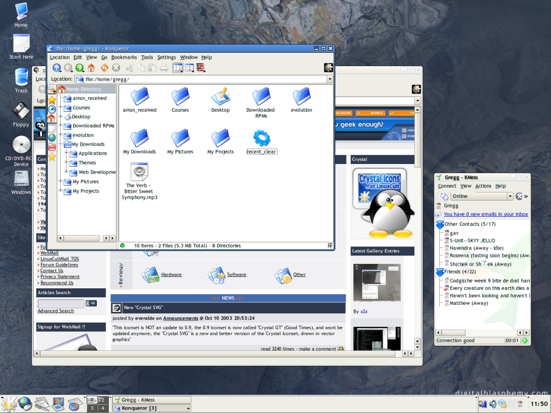Click the Up arrow button in Konqueror toolbar
The width and height of the screenshot is (551, 413).
56,68
